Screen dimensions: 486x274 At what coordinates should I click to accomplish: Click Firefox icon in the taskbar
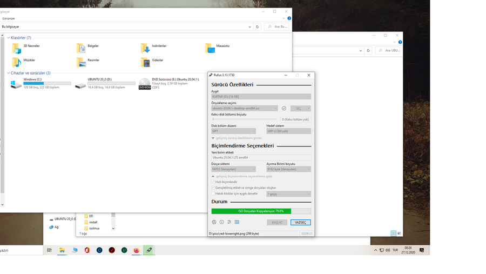(x=137, y=250)
